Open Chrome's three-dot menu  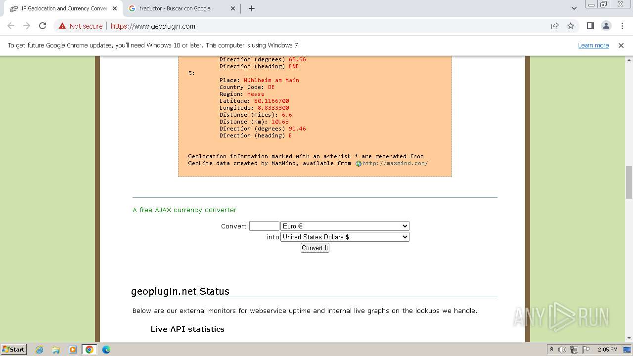click(622, 26)
